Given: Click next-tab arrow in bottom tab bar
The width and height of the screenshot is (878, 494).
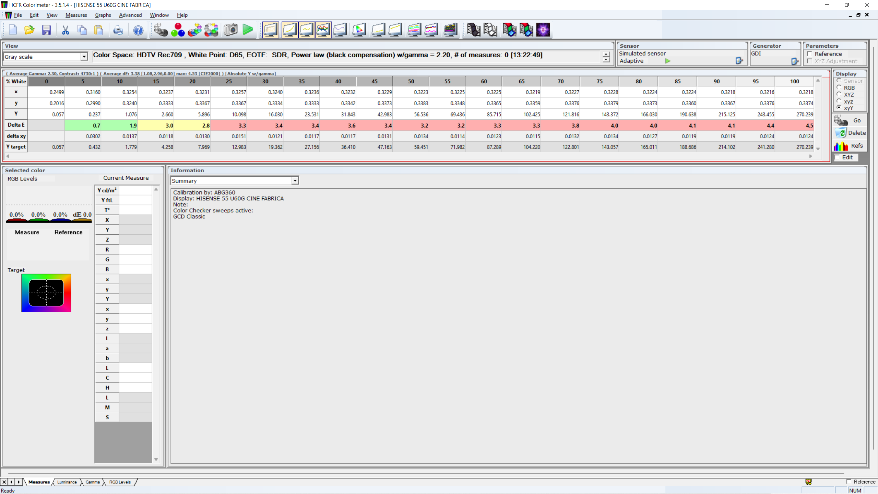Looking at the screenshot, I should coord(19,482).
